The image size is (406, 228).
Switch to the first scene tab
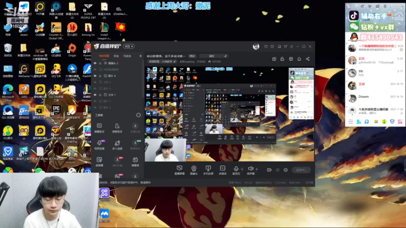click(x=104, y=56)
